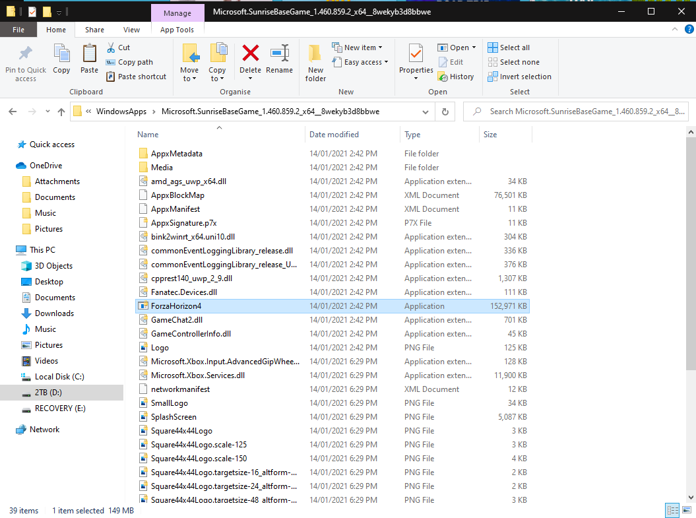The width and height of the screenshot is (696, 518).
Task: Select AppxManifest file
Action: [x=332, y=209]
